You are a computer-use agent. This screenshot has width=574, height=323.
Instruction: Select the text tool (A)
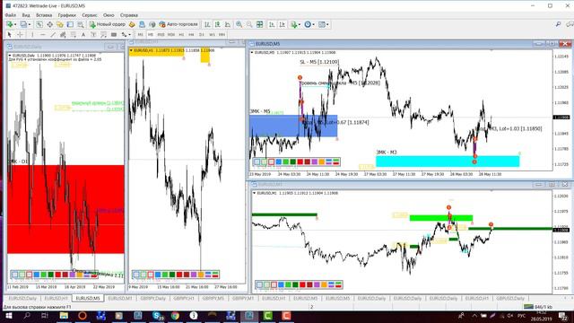coord(83,35)
